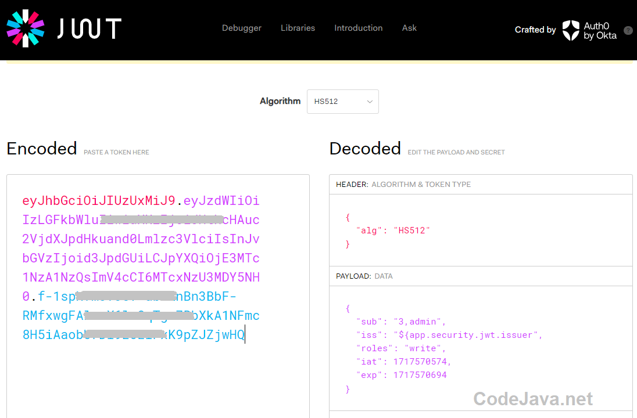637x418 pixels.
Task: Open the Libraries nav item
Action: click(298, 28)
